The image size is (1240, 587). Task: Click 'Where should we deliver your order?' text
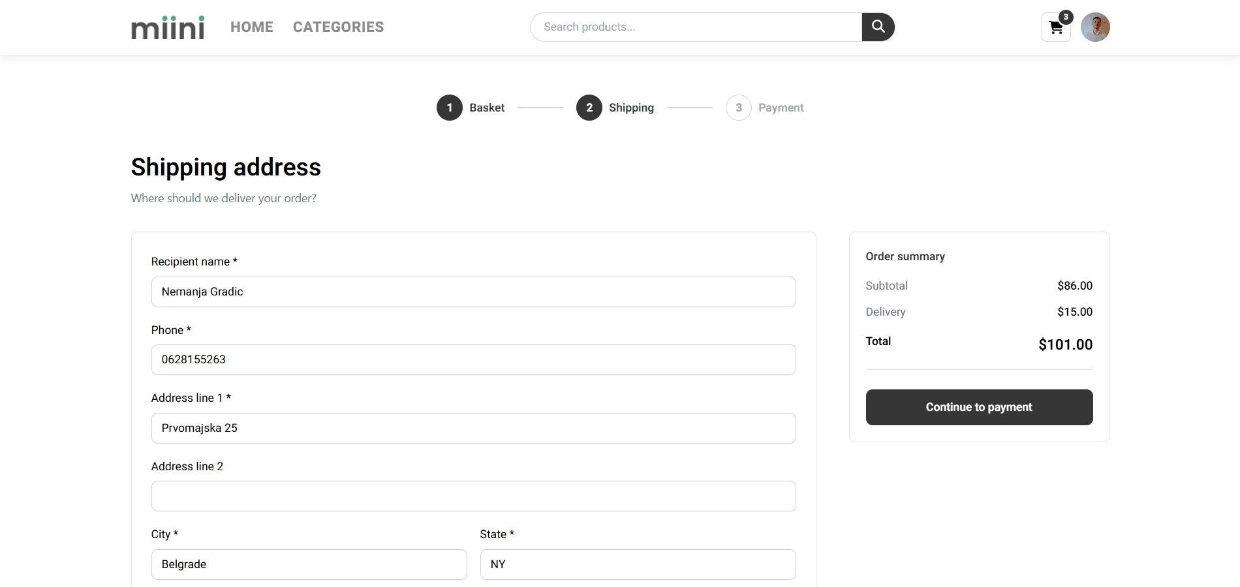pyautogui.click(x=224, y=198)
